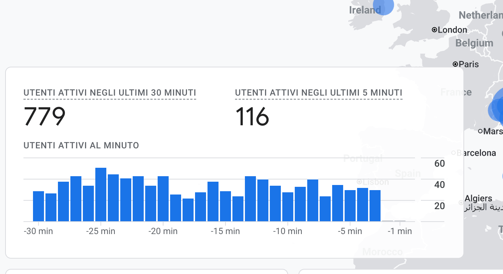Click the "-5 min" axis label
Image resolution: width=503 pixels, height=274 pixels.
click(350, 231)
